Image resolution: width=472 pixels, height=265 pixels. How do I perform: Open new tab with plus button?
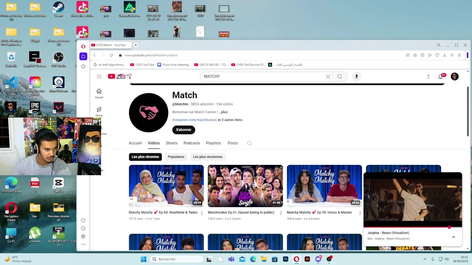(136, 45)
